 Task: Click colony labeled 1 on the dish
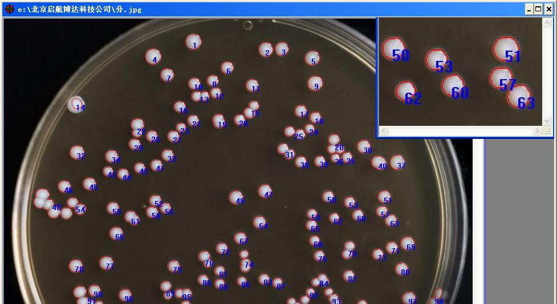193,42
